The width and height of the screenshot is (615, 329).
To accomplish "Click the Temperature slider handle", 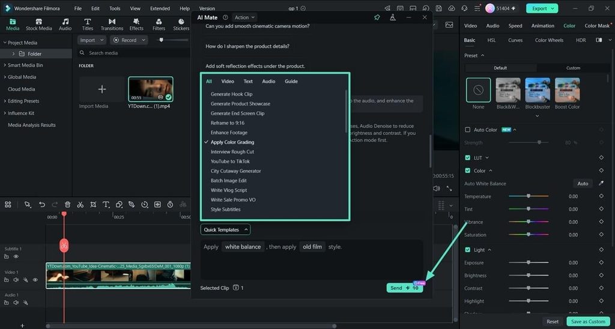I will click(x=529, y=196).
